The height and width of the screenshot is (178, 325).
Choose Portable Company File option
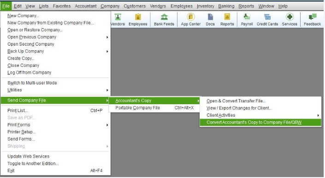[x=154, y=108]
